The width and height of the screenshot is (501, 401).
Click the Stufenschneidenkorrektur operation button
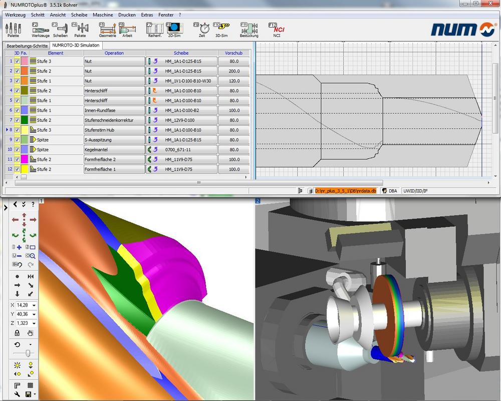[114, 120]
